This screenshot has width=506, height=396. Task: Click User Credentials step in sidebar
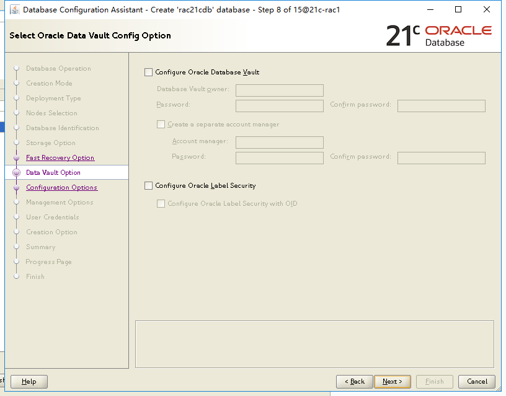coord(52,218)
